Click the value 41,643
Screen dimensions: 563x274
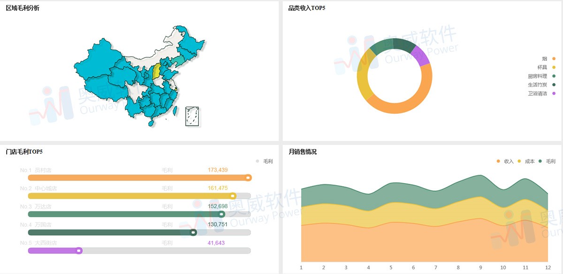tap(216, 243)
